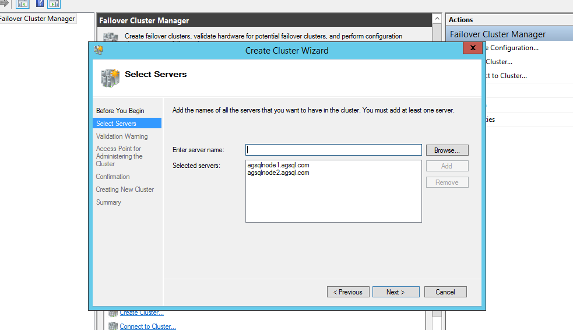
Task: Select Access Point for Administering the Cluster step
Action: click(119, 156)
